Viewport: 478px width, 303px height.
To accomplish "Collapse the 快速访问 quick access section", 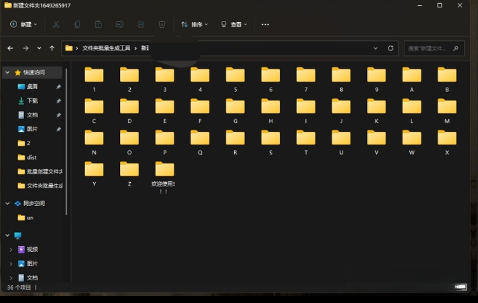I will coord(8,72).
